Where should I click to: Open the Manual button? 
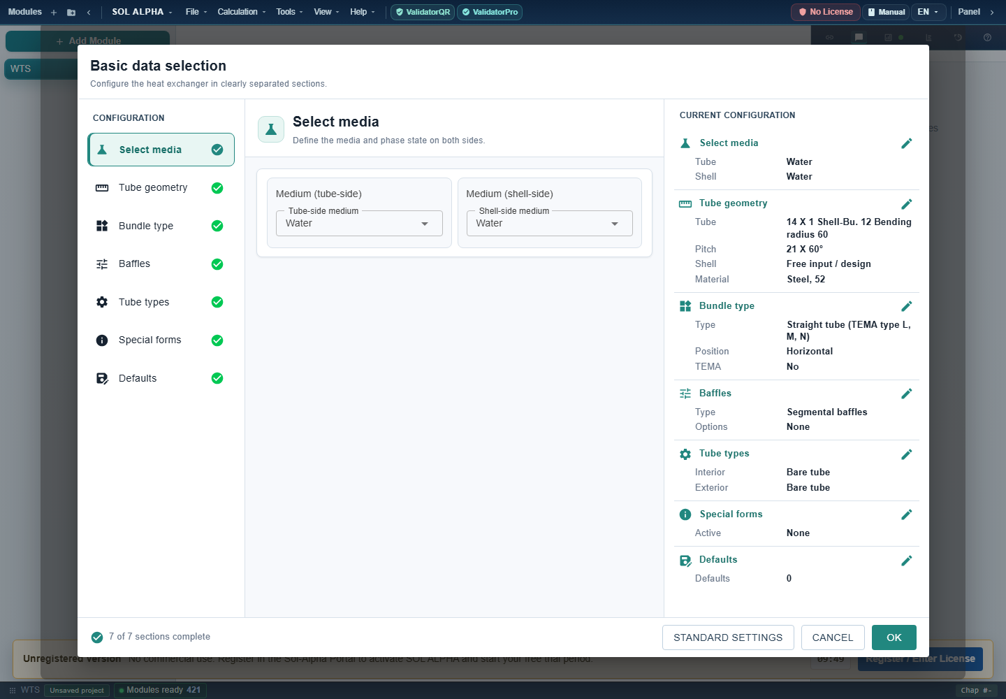click(x=886, y=12)
